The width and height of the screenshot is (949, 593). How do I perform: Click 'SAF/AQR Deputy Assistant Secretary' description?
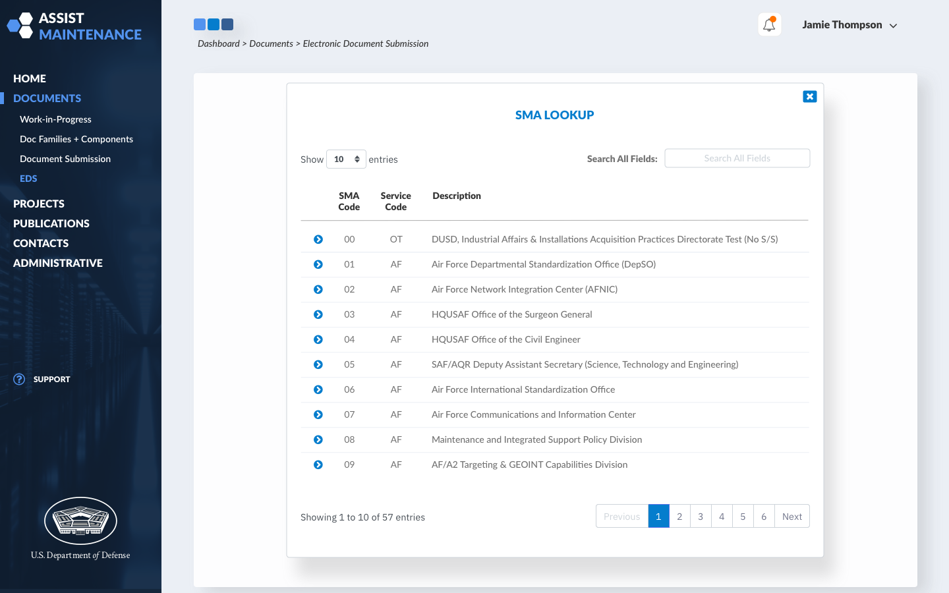coord(585,364)
